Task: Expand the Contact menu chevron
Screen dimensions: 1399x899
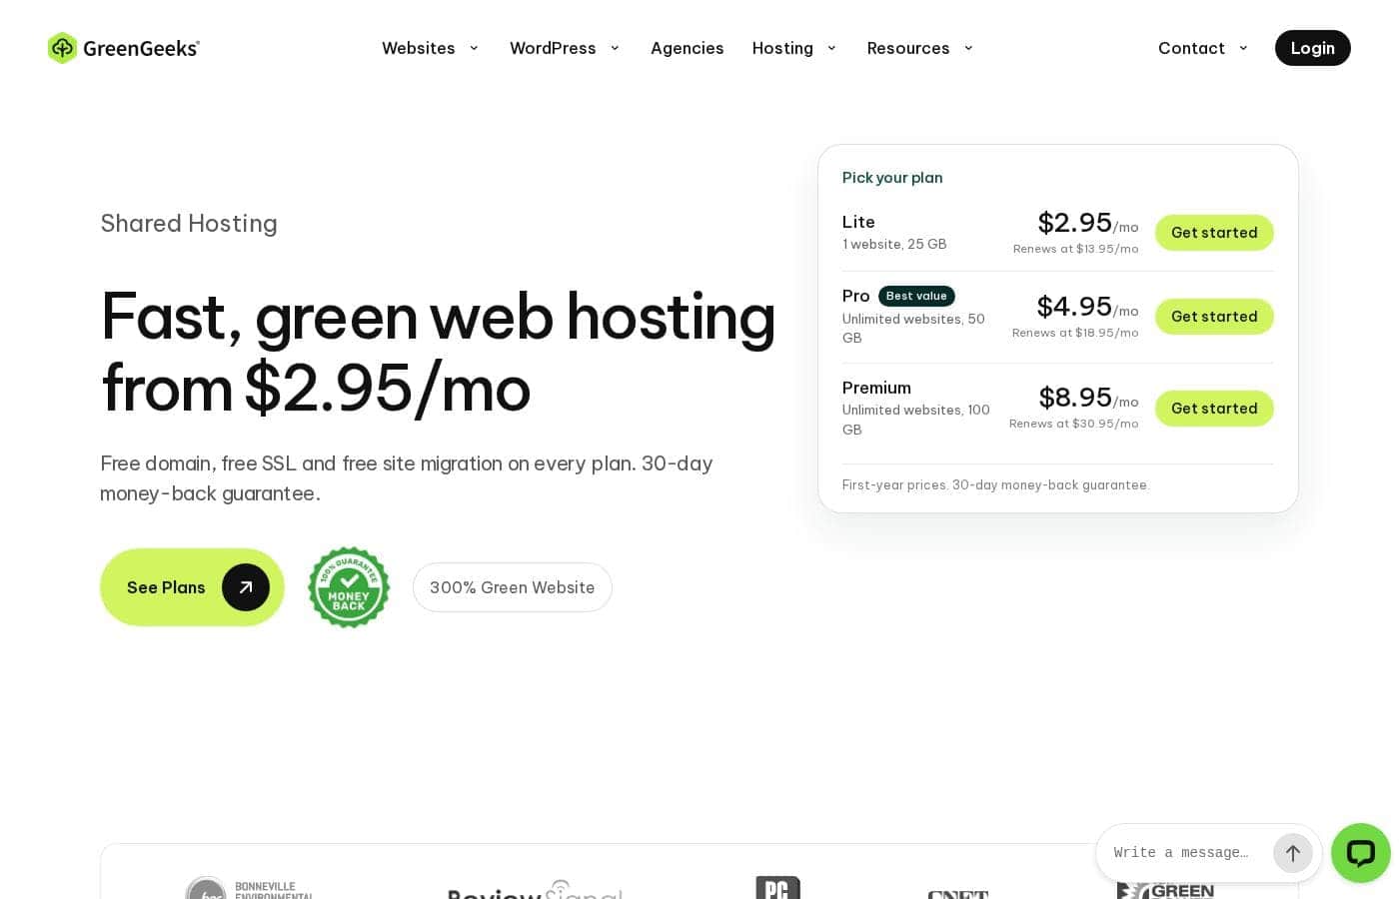Action: tap(1243, 48)
